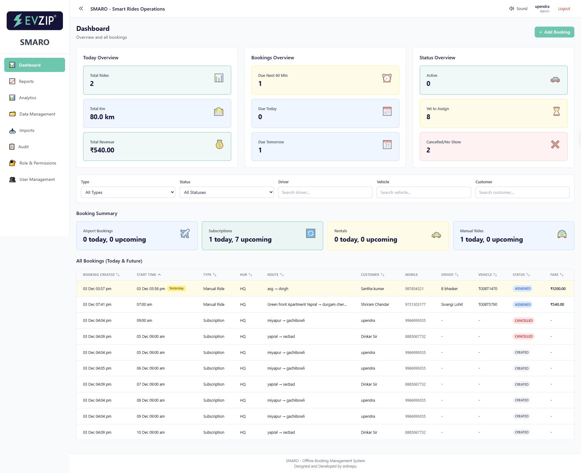This screenshot has width=581, height=473.
Task: Select the Imports icon
Action: coord(12,130)
